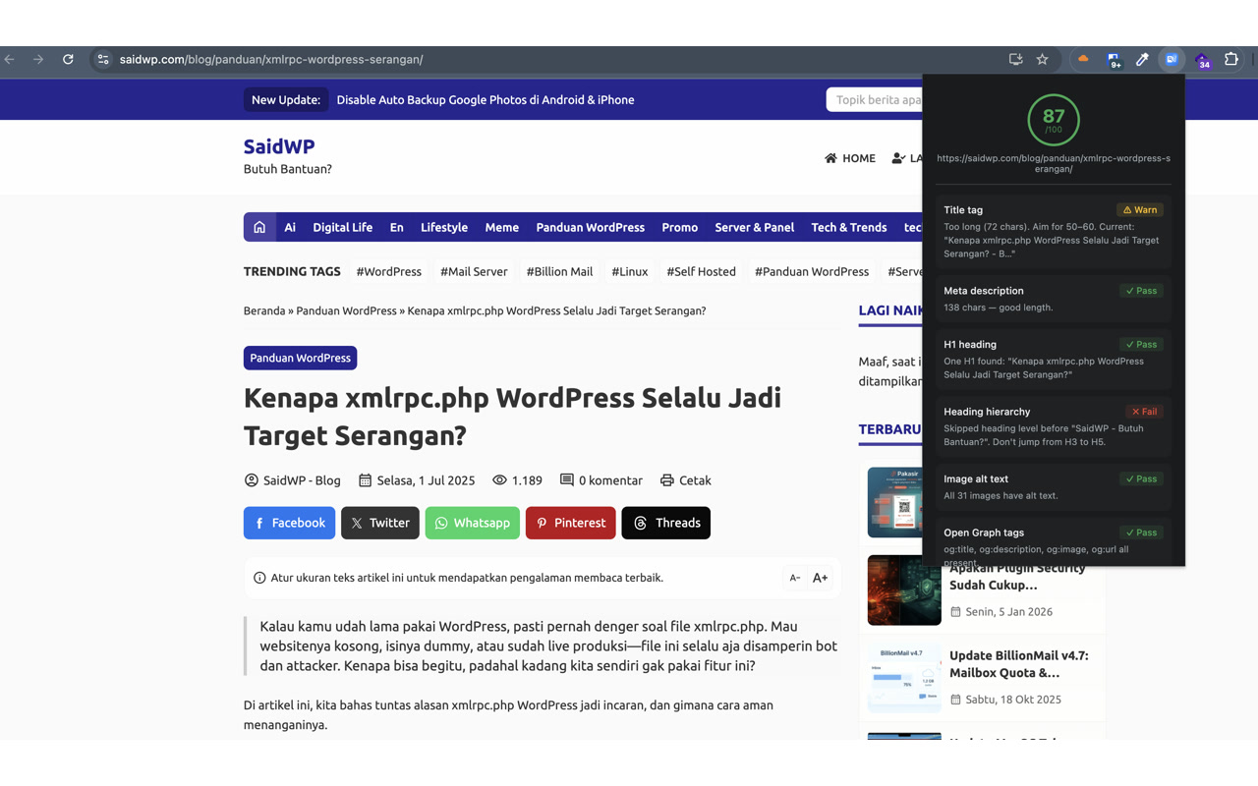Reload the current page
1258x786 pixels.
pyautogui.click(x=68, y=59)
